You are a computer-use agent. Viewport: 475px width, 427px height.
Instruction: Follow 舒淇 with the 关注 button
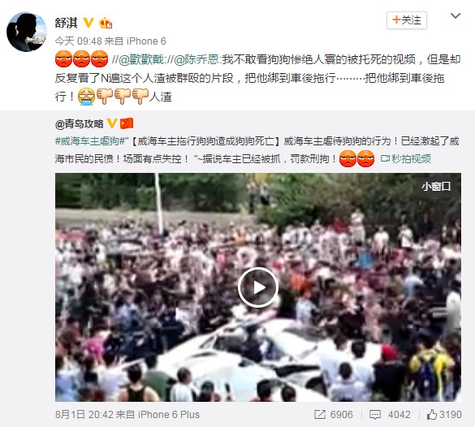[x=407, y=20]
